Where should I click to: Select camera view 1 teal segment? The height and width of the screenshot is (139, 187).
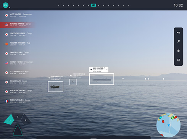pyautogui.click(x=9, y=120)
